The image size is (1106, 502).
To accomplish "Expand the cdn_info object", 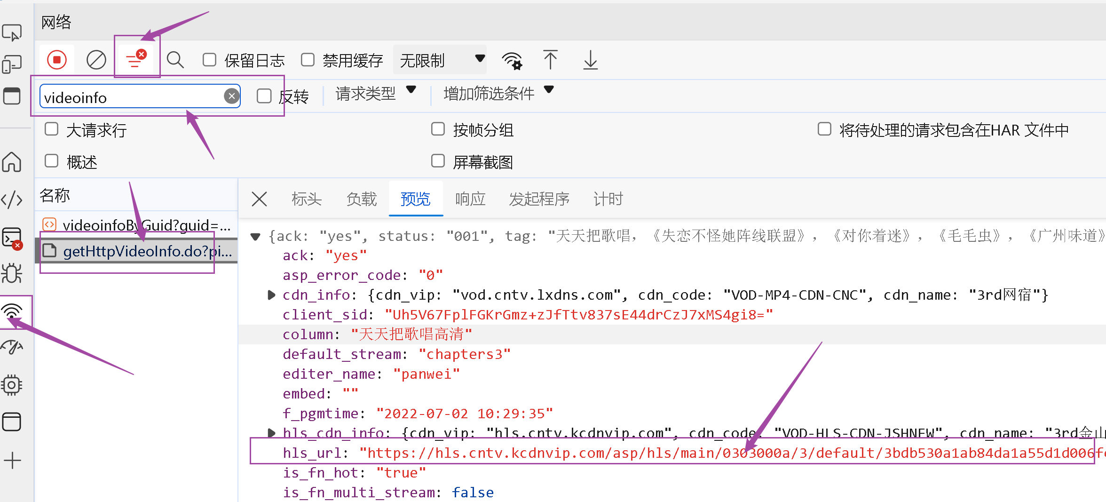I will pos(271,295).
